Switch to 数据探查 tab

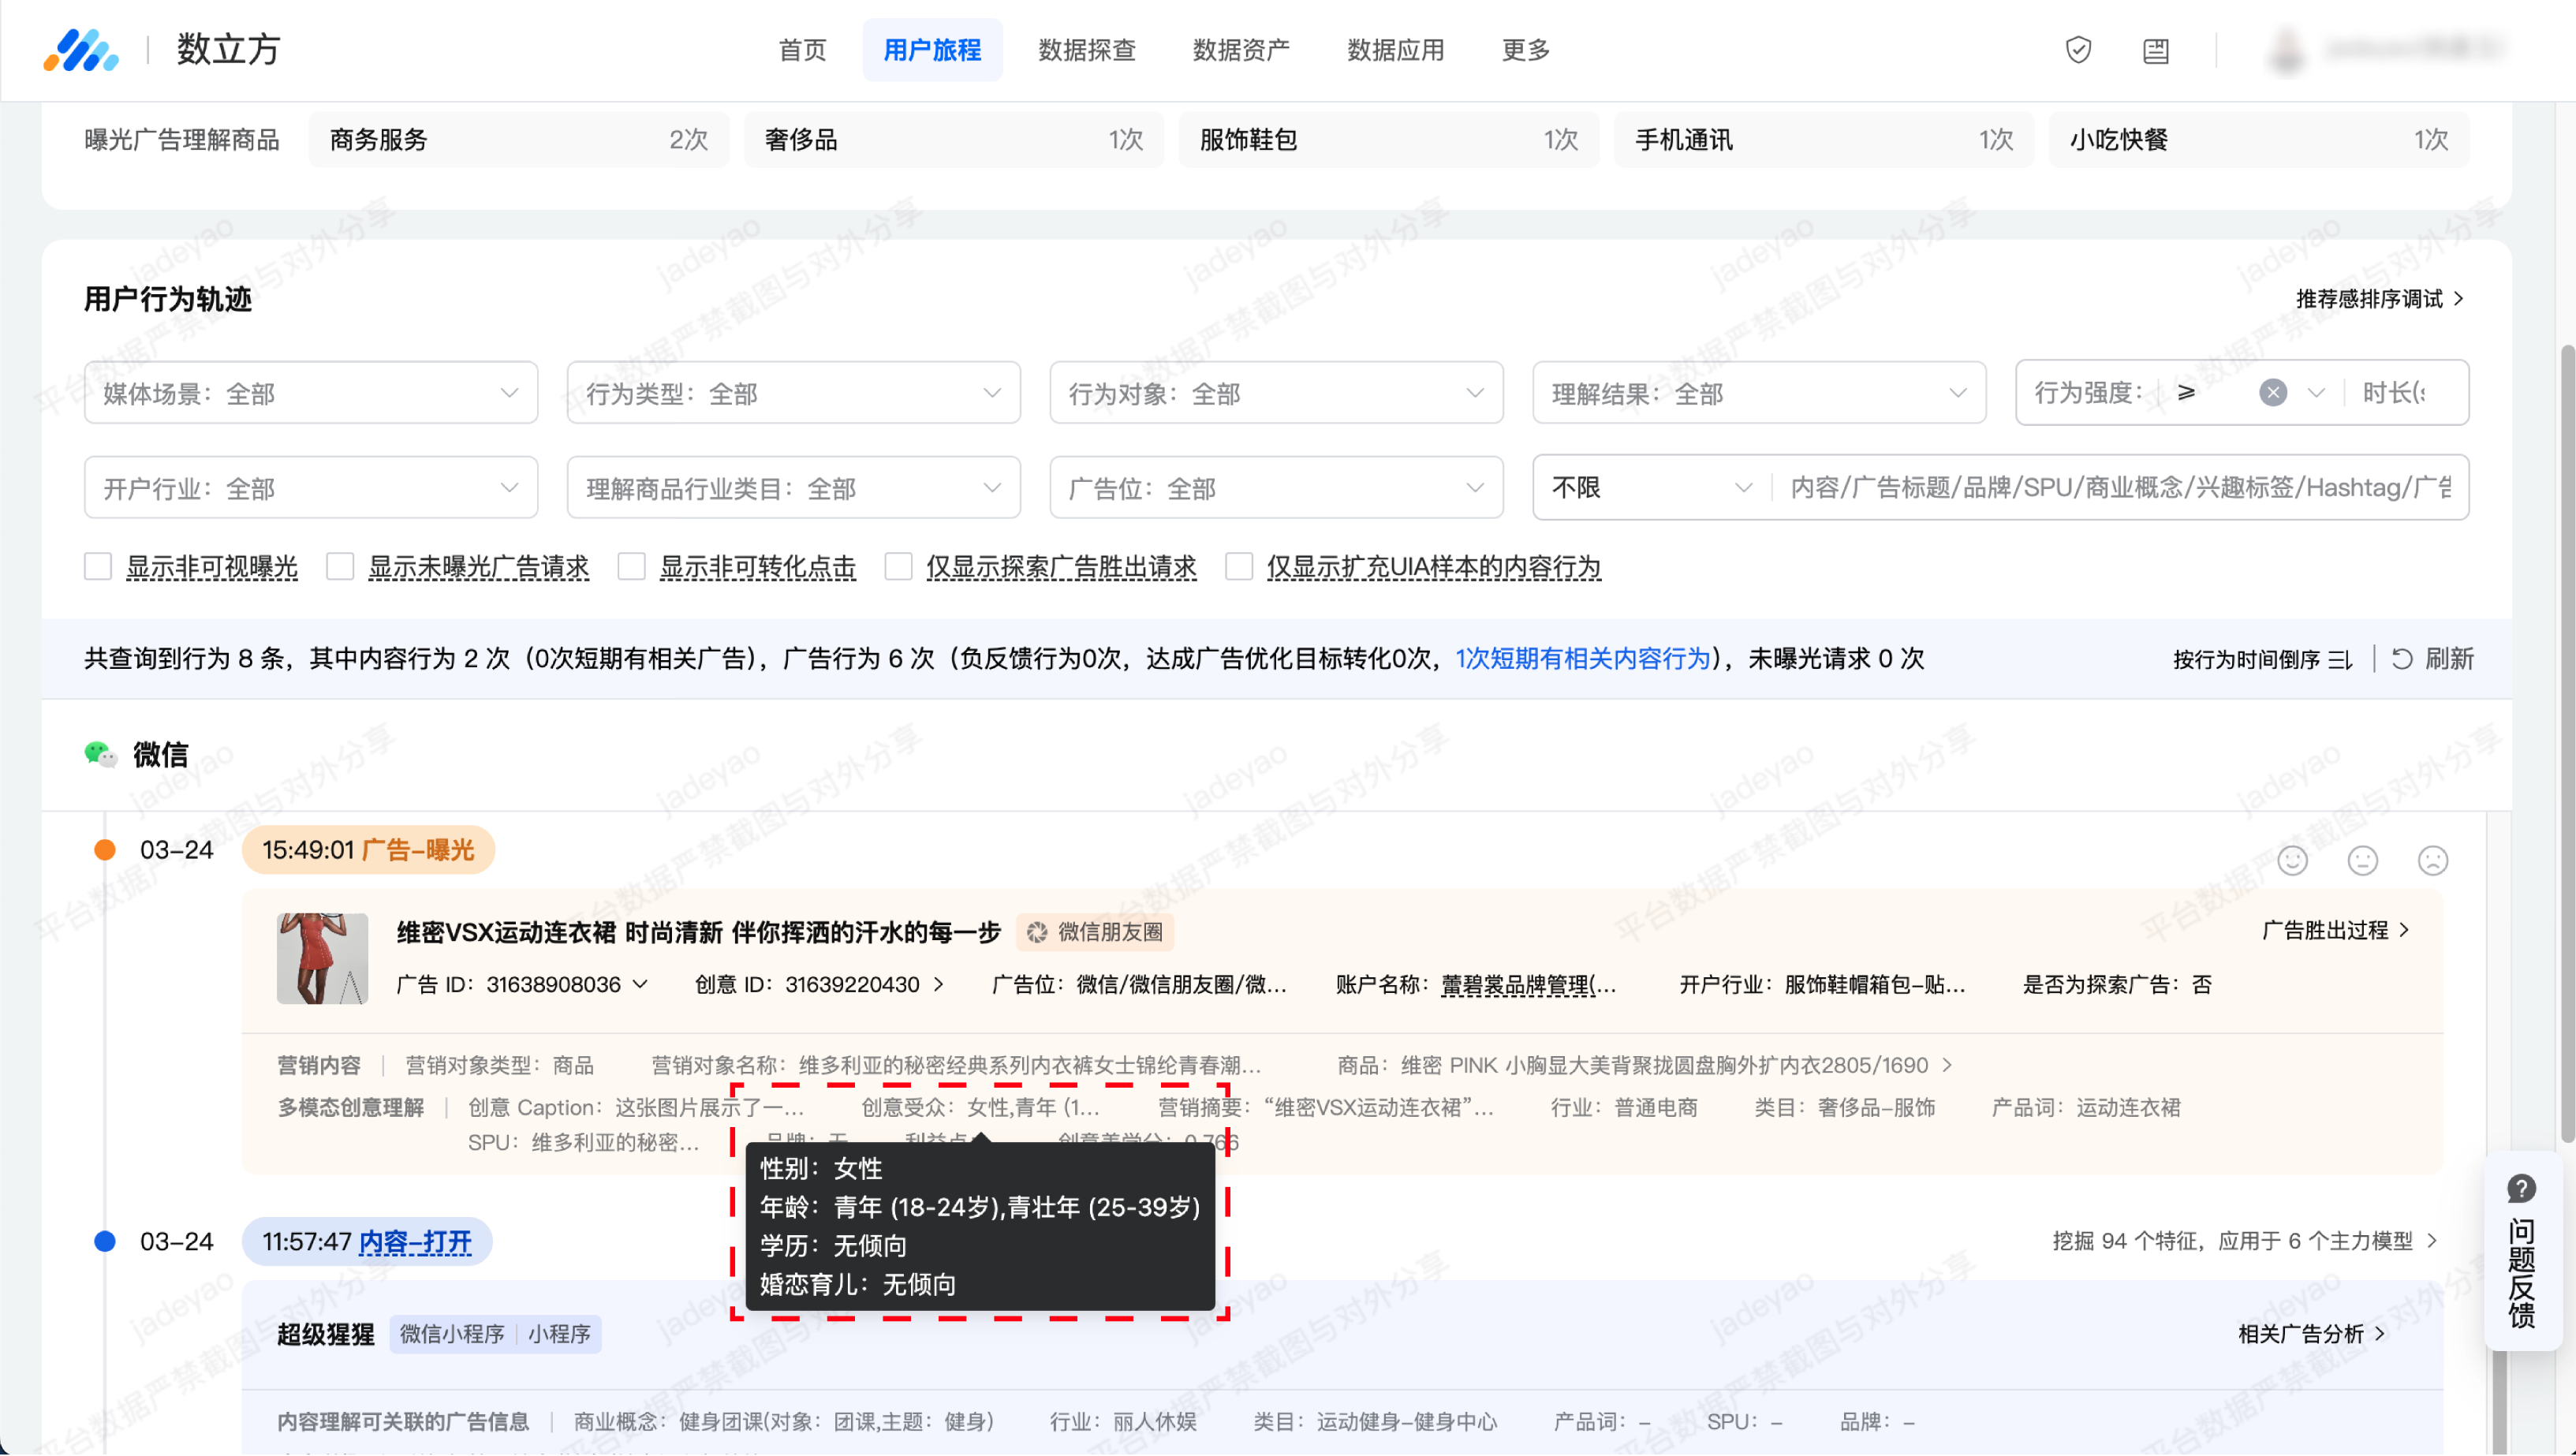(1086, 50)
